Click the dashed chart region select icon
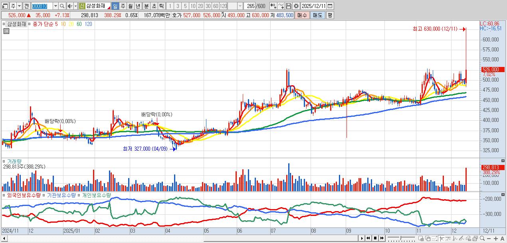This screenshot has height=243, width=507. pos(434,238)
